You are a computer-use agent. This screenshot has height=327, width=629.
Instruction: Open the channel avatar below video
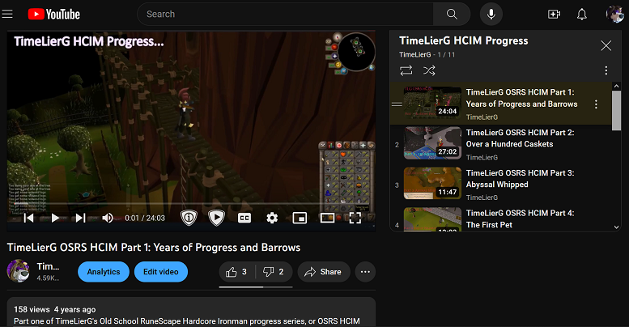[18, 271]
